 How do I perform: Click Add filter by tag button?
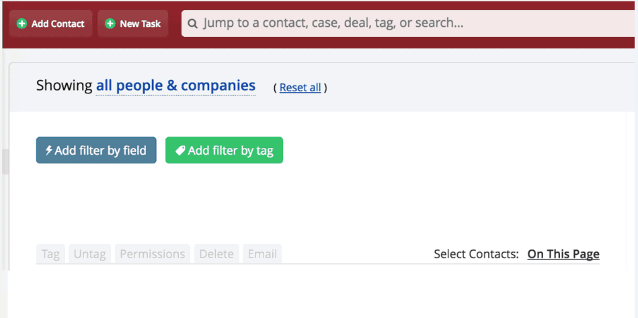(224, 150)
